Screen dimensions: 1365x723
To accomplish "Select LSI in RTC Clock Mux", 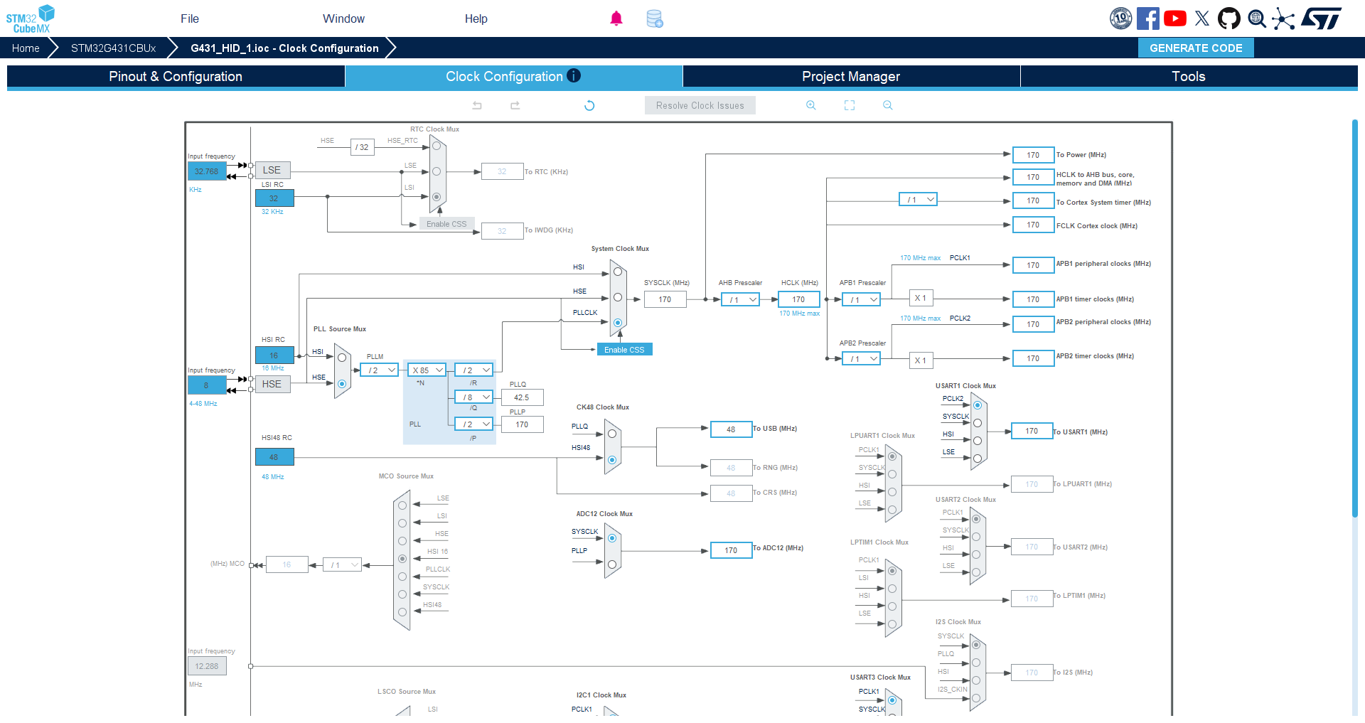I will [437, 197].
